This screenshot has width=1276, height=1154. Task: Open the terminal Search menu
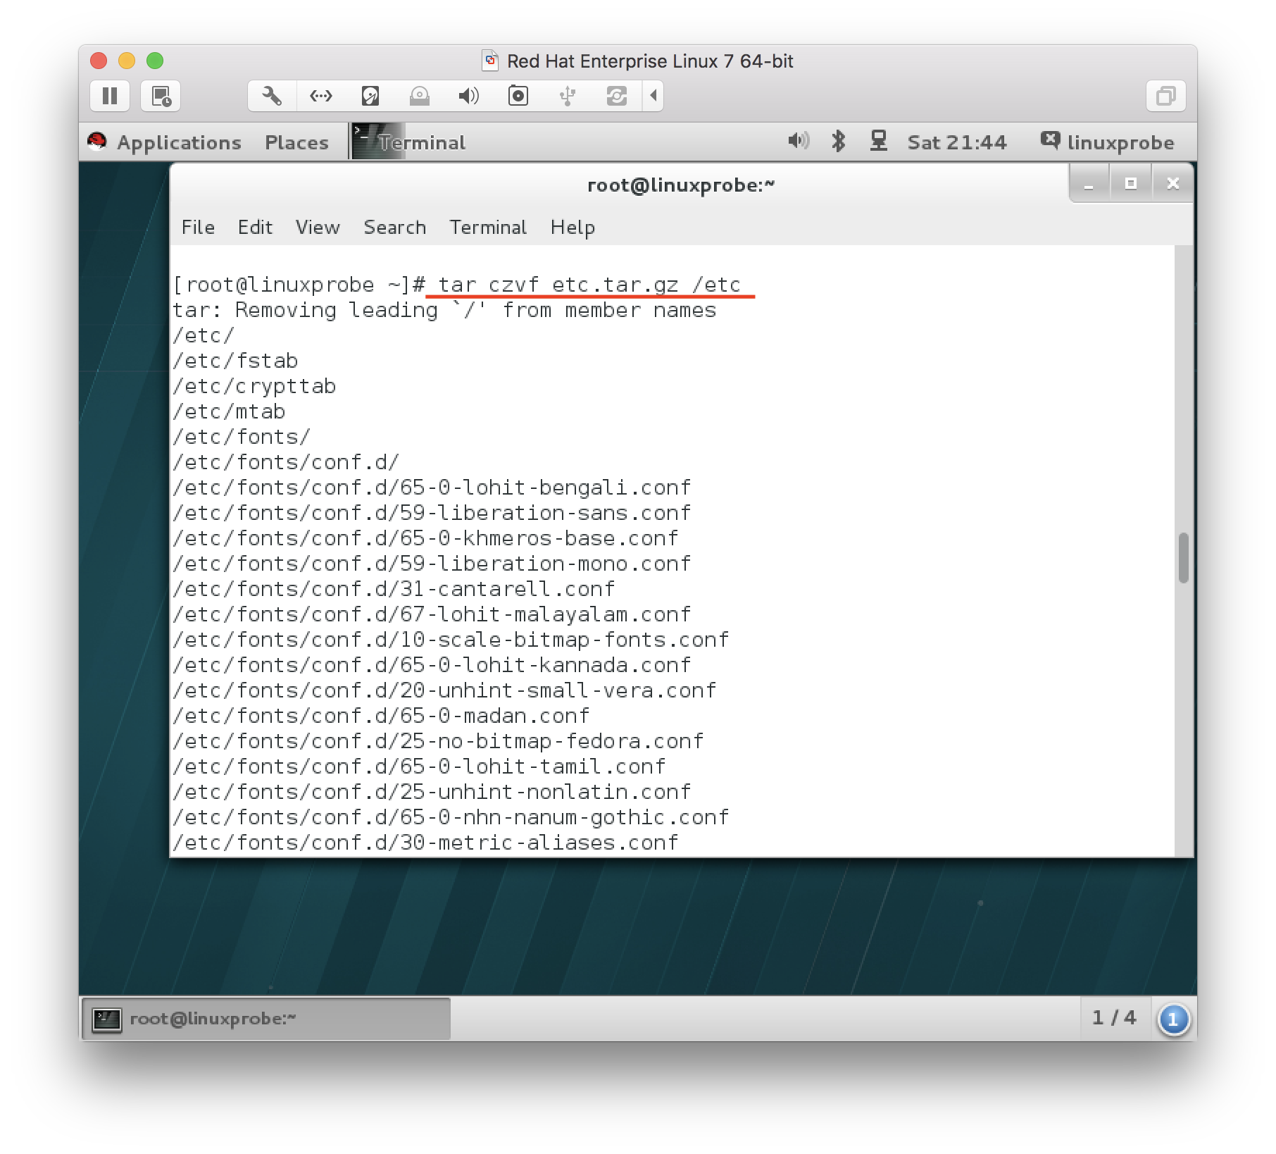point(394,228)
